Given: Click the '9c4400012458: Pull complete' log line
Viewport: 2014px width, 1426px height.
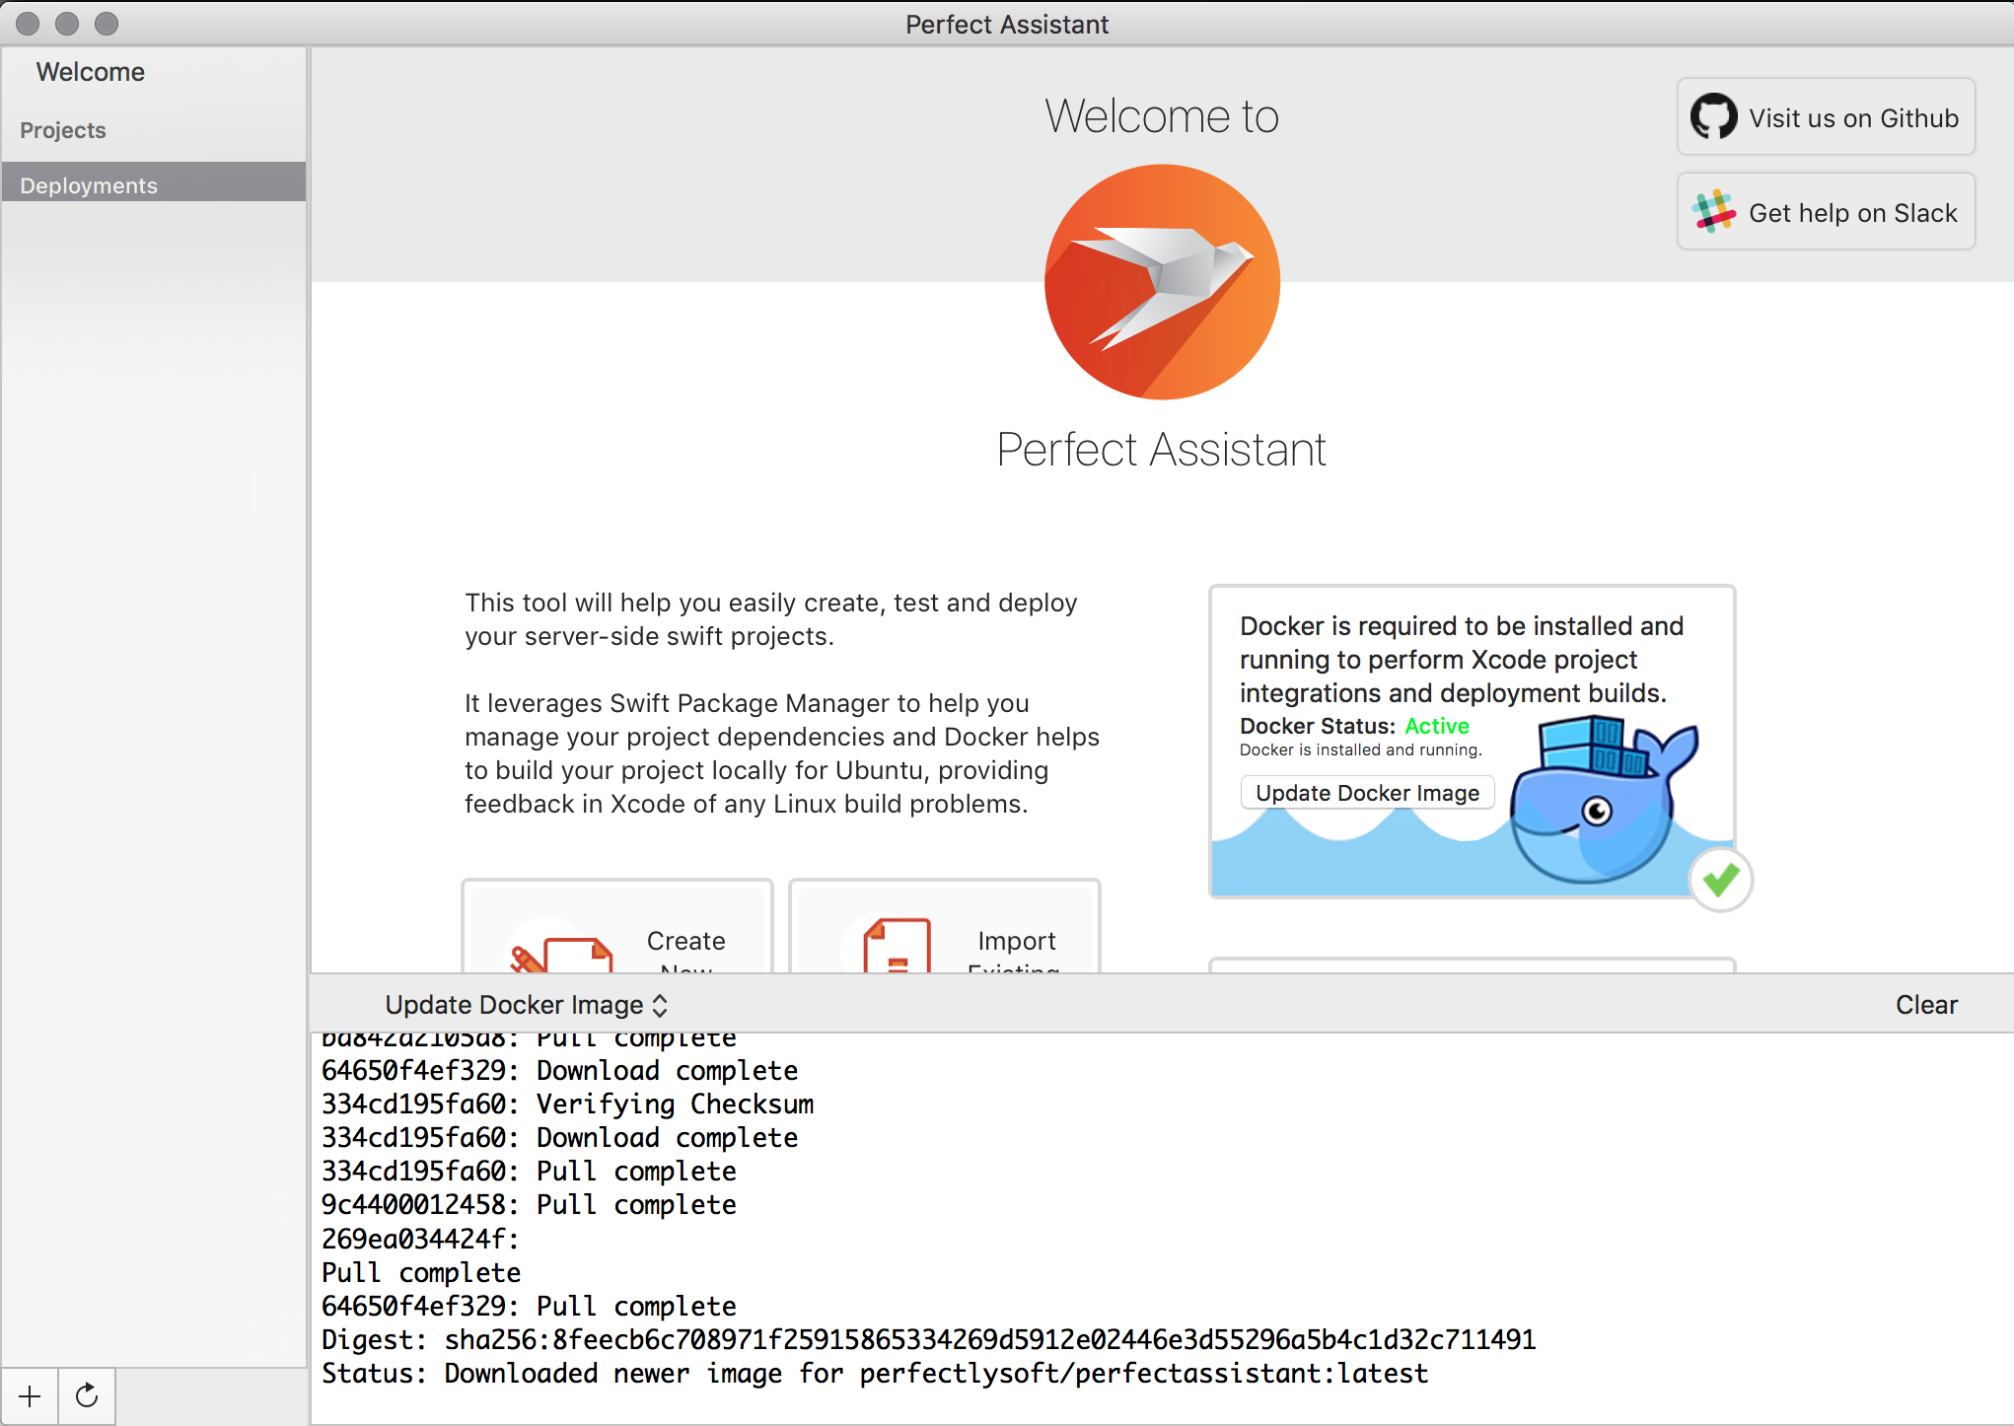Looking at the screenshot, I should coord(530,1204).
